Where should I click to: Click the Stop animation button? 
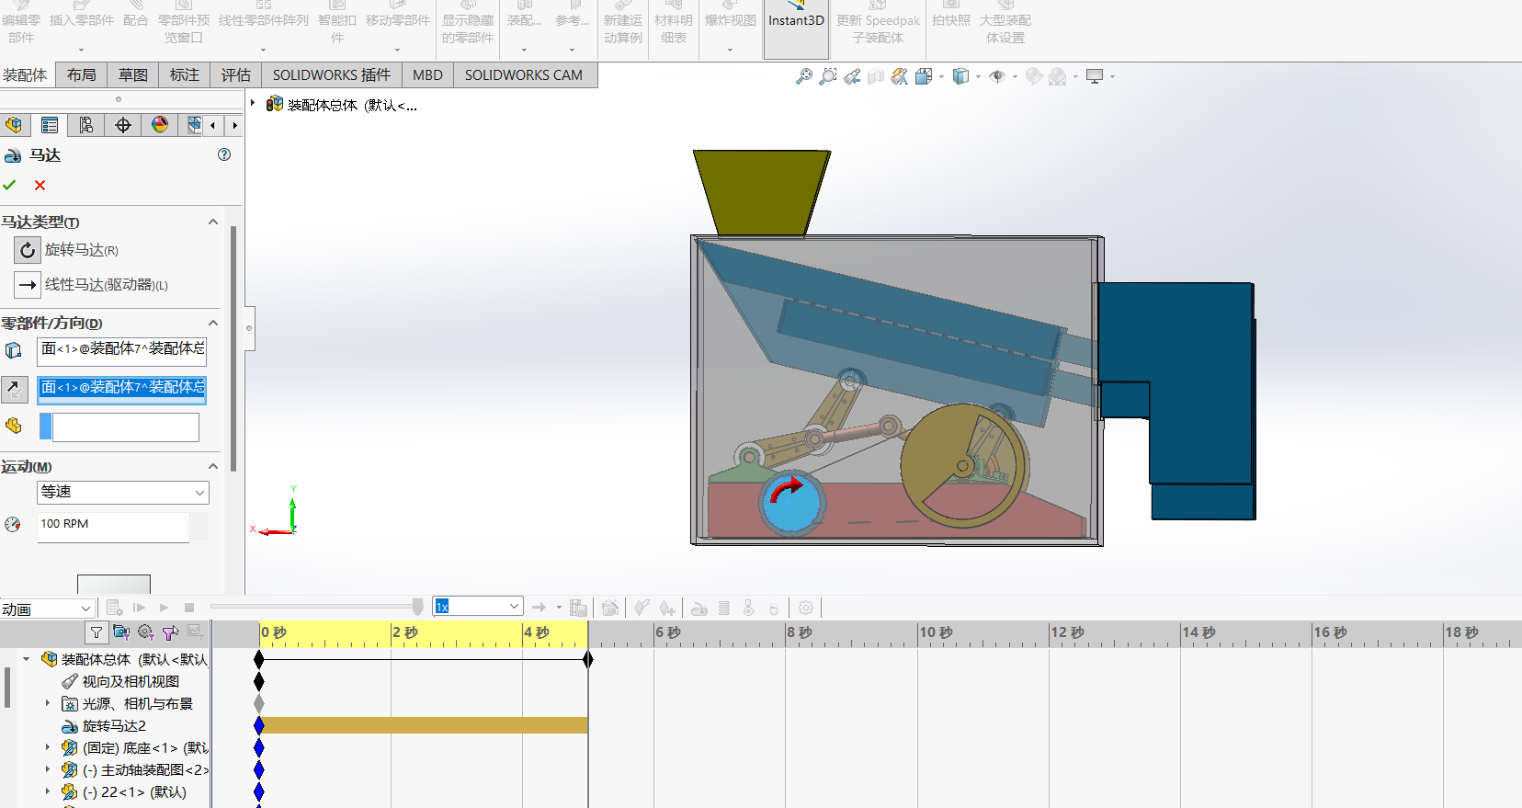coord(189,608)
